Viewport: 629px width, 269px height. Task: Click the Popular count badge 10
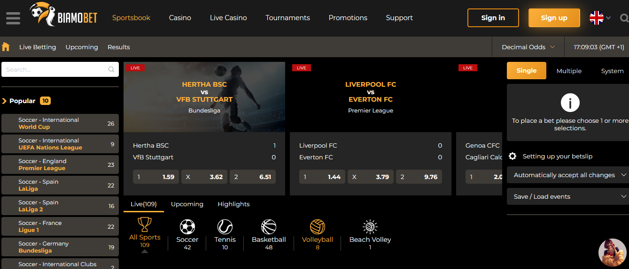pos(45,101)
